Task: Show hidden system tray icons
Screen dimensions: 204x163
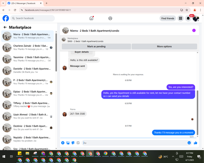Action: (x=173, y=156)
